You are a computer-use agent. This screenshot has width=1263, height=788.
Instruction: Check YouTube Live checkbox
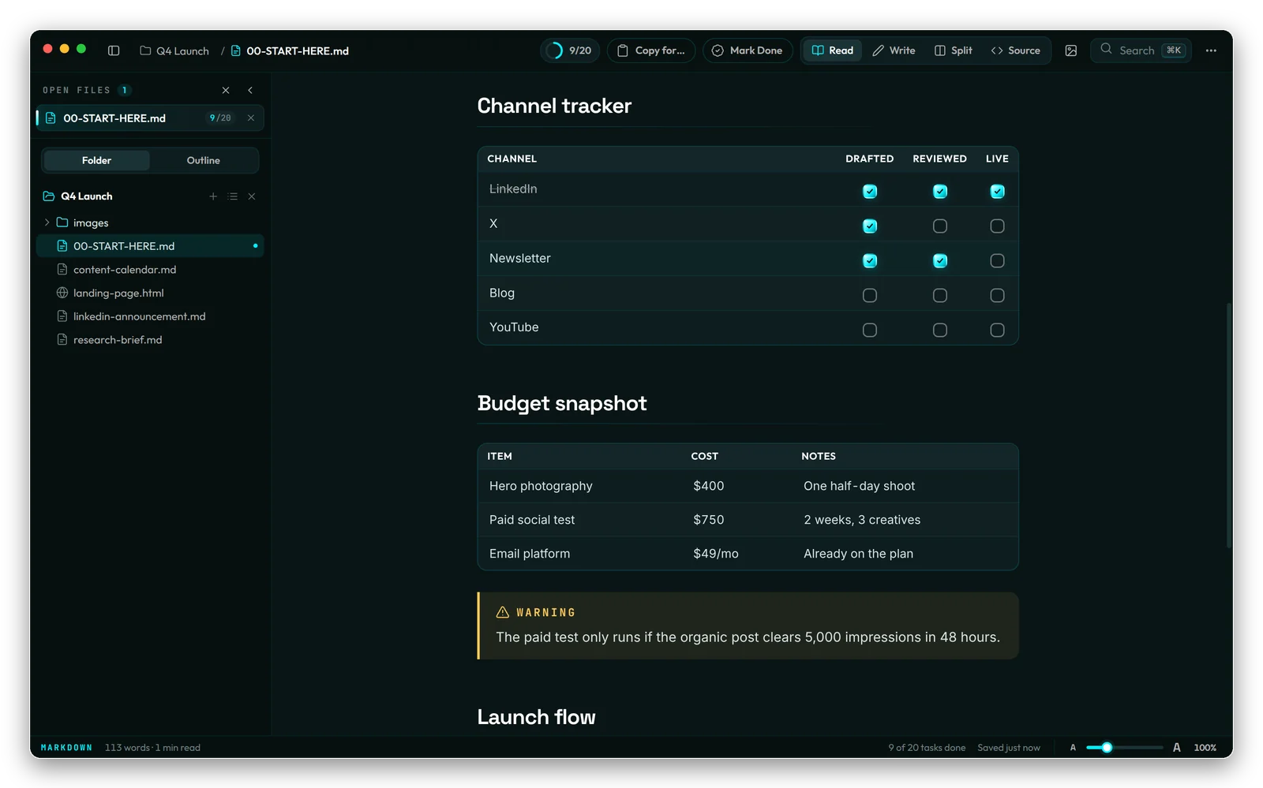pyautogui.click(x=998, y=331)
